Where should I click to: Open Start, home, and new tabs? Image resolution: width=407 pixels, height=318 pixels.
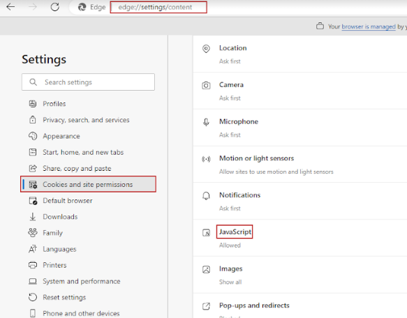point(83,152)
